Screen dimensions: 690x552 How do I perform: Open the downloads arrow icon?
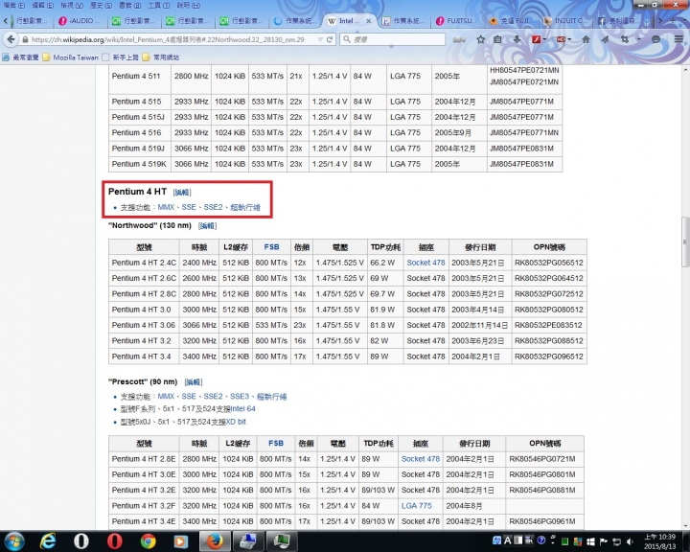(517, 39)
